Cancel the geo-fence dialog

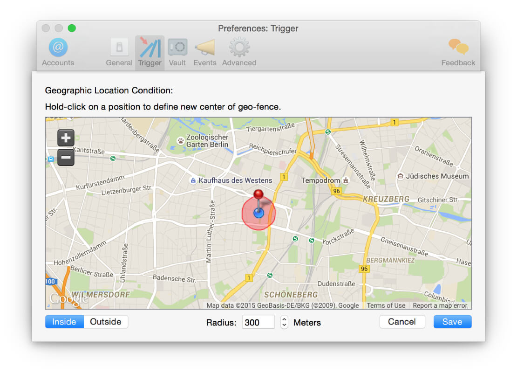(402, 322)
